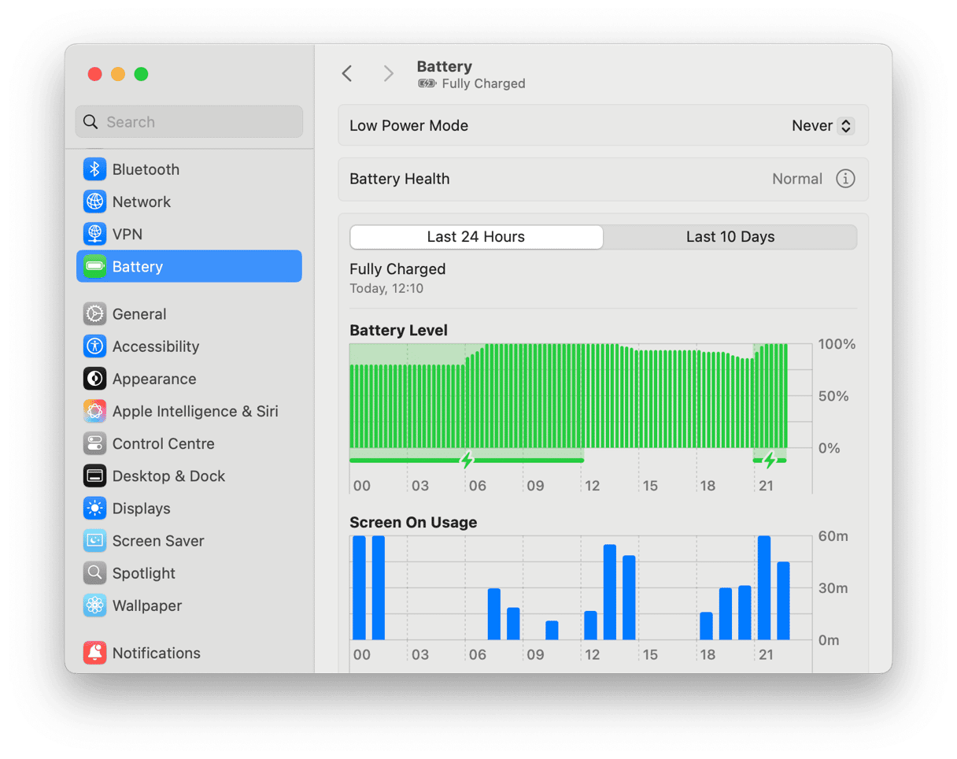Show Battery Health info icon

pyautogui.click(x=844, y=179)
